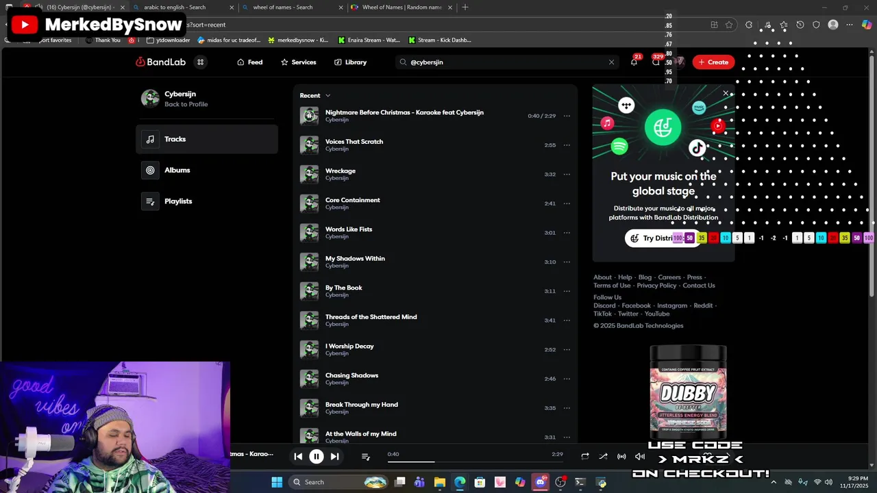Open options for Words Like Fists

[567, 233]
